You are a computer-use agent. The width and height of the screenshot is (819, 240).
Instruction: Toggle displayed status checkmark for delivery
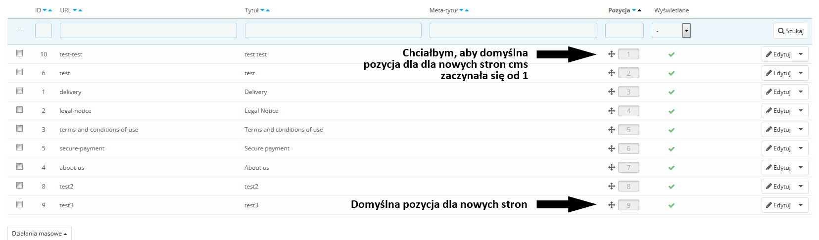(672, 92)
